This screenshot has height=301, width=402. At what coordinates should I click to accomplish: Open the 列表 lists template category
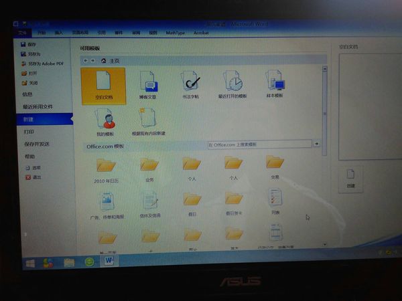click(x=275, y=201)
